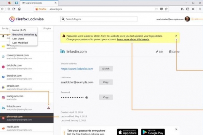Sort logins by Breached Websites

tap(24, 35)
